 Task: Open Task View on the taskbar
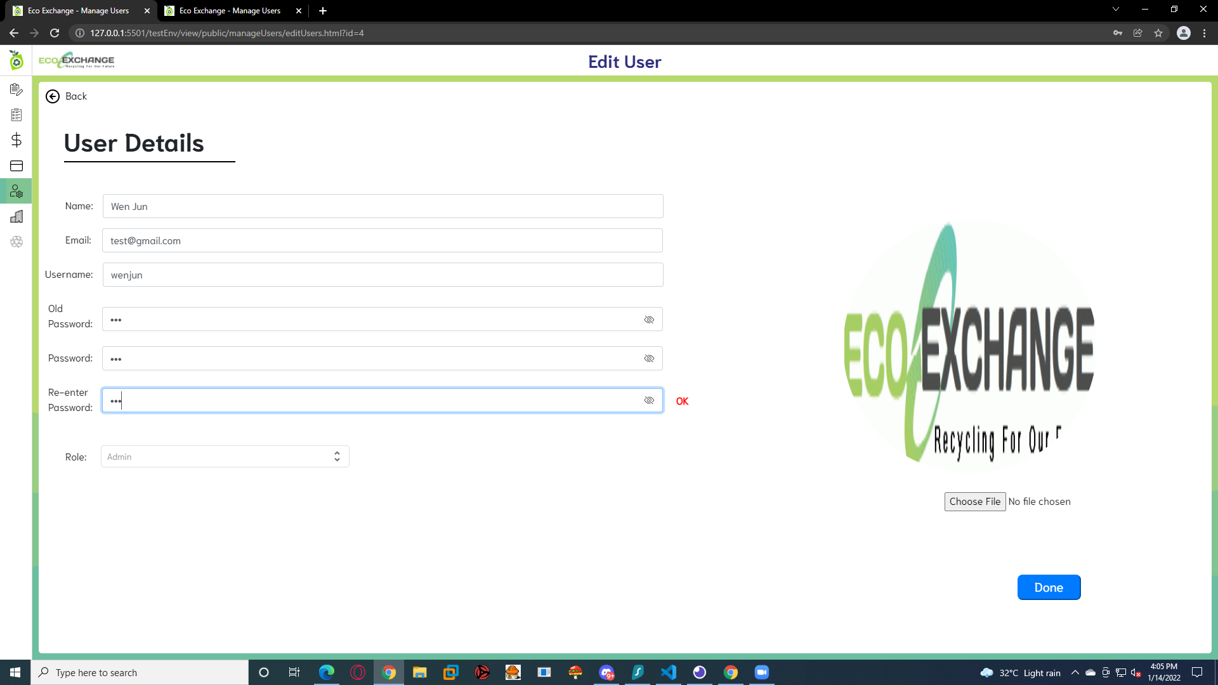(294, 672)
